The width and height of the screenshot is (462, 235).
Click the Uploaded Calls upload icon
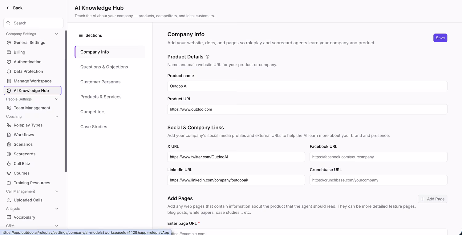tap(9, 200)
